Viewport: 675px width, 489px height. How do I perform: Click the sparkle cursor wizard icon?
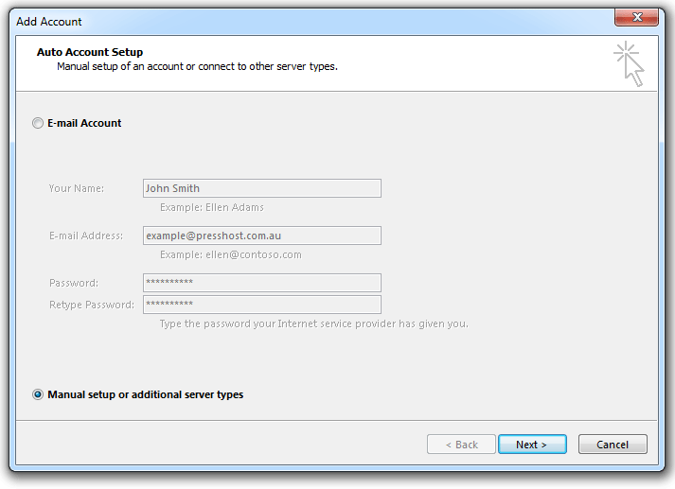point(629,63)
